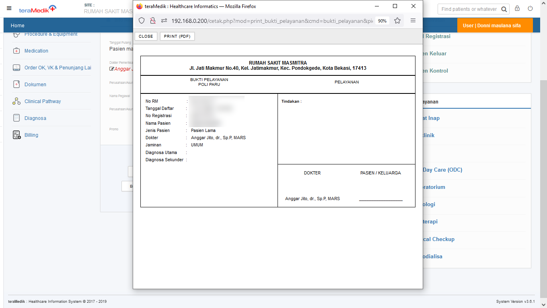The height and width of the screenshot is (308, 547).
Task: Click the Billing sidebar icon
Action: click(x=16, y=135)
